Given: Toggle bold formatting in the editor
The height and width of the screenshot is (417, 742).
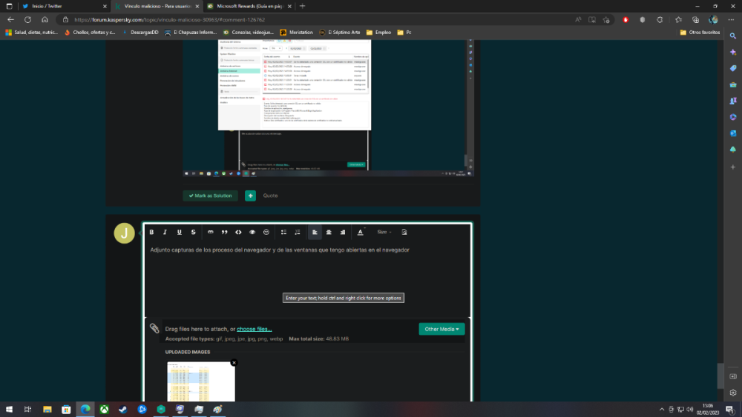Looking at the screenshot, I should 151,232.
